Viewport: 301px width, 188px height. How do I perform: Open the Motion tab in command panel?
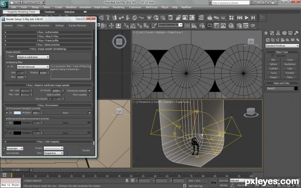coord(284,33)
